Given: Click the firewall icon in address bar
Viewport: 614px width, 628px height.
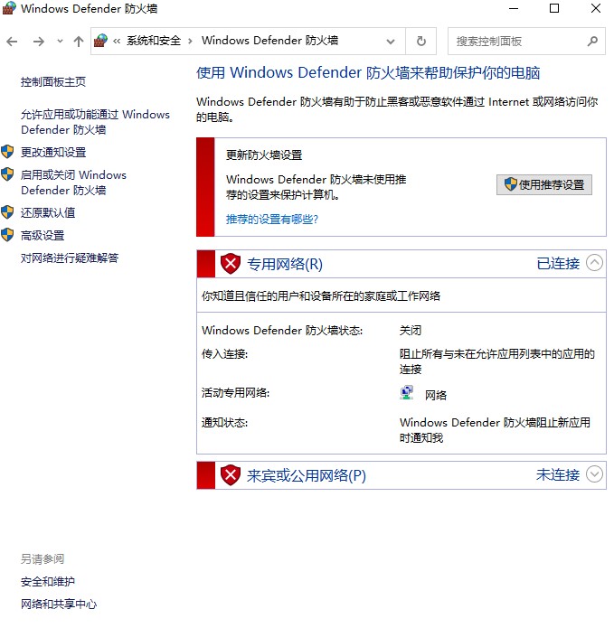Looking at the screenshot, I should (101, 41).
